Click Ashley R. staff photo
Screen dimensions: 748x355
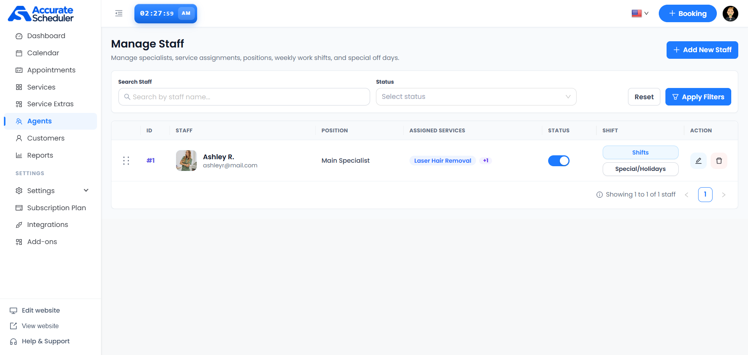(x=186, y=161)
